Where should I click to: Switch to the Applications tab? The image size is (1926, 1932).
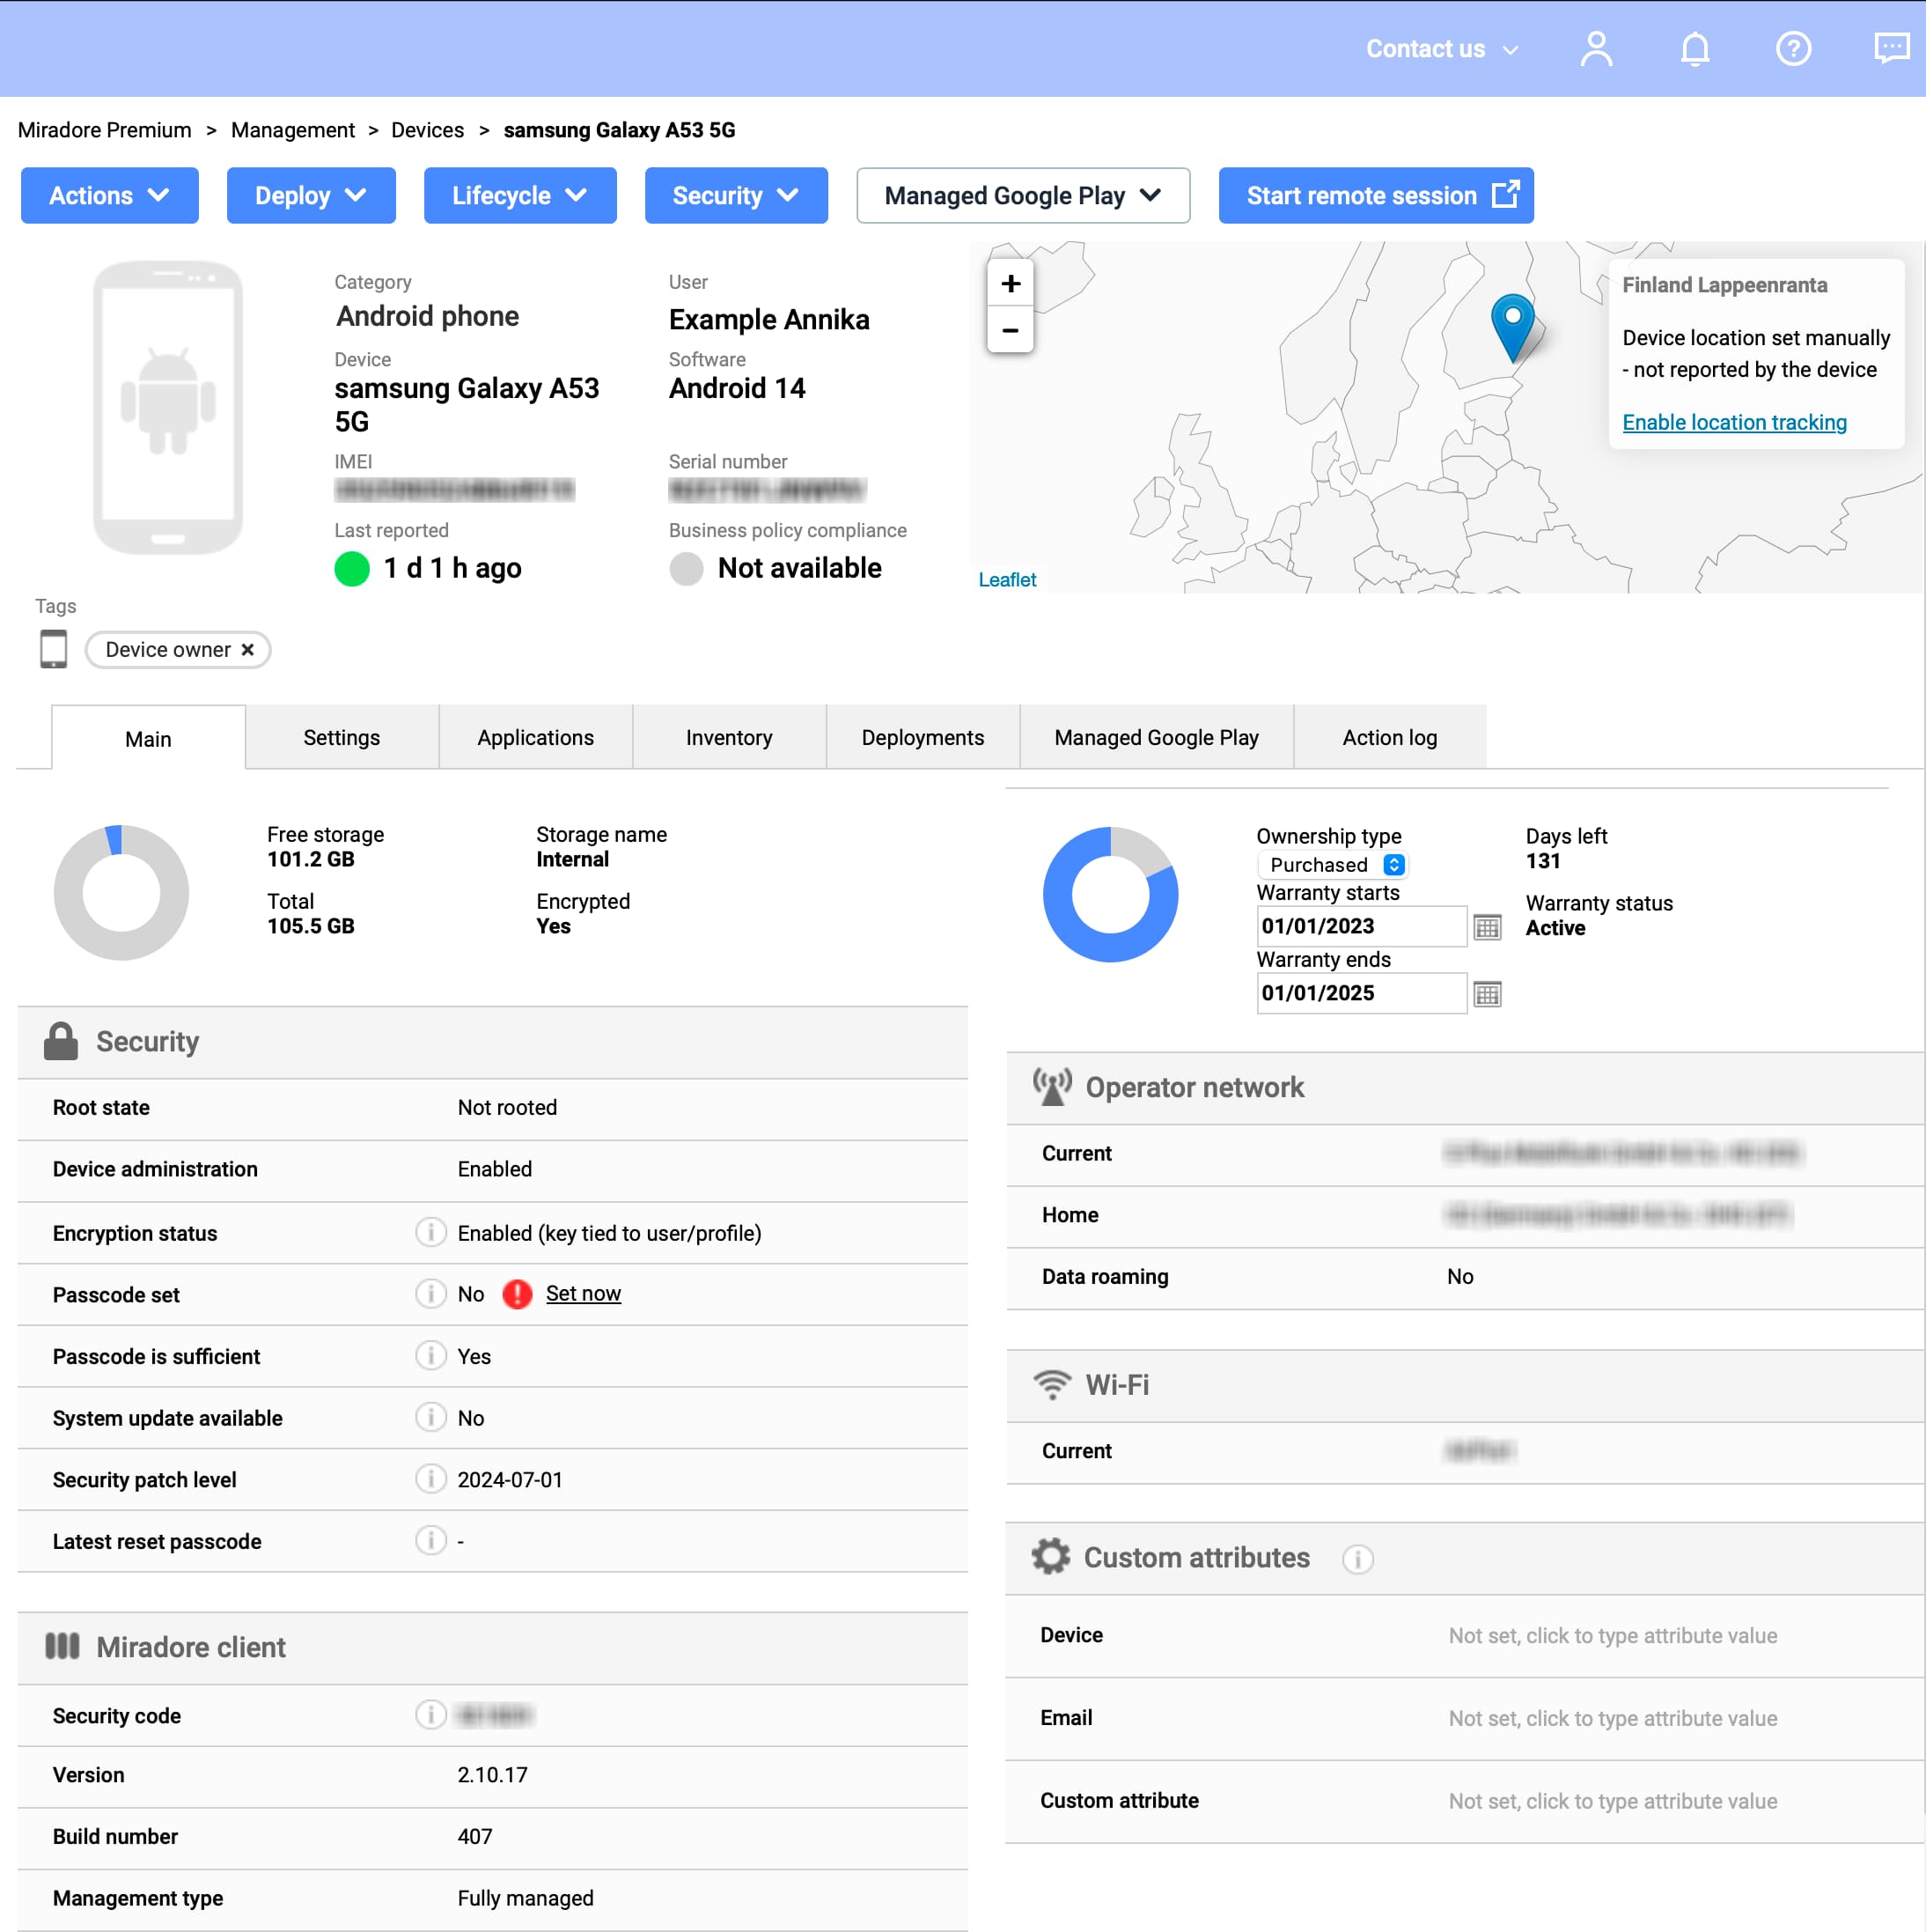click(x=534, y=738)
